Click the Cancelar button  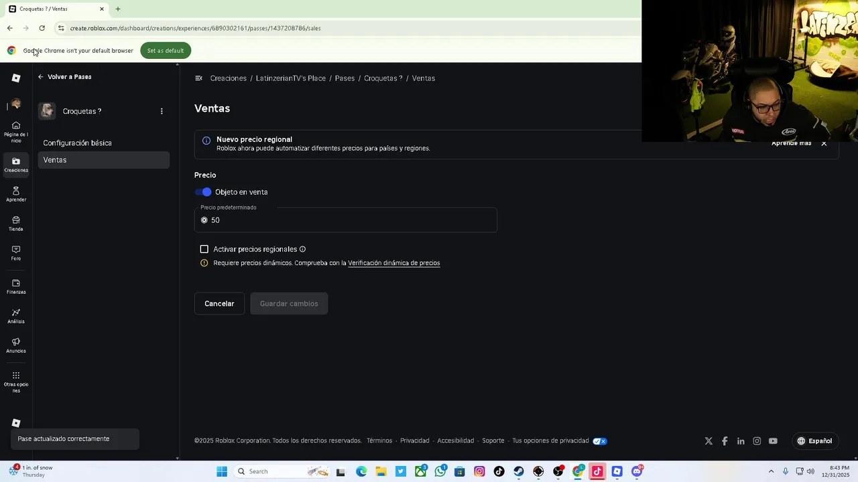coord(219,304)
